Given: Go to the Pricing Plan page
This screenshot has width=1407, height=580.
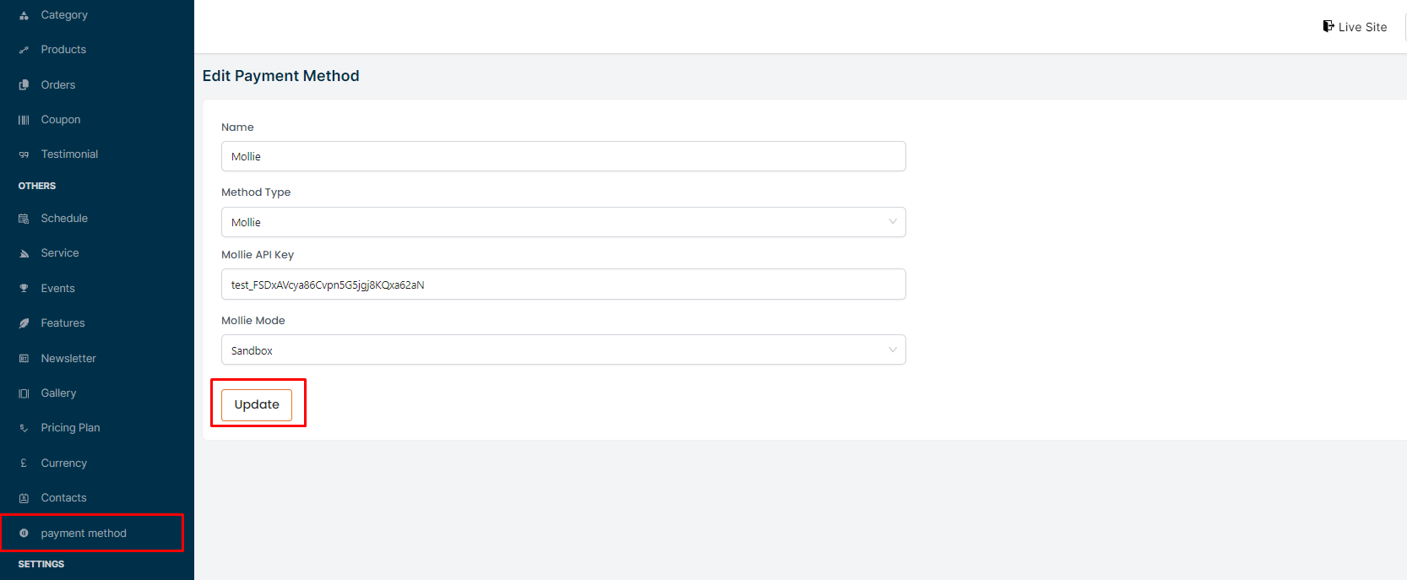Looking at the screenshot, I should tap(70, 428).
